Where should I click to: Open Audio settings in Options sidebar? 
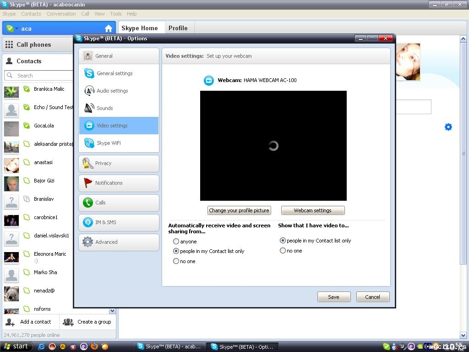coord(119,91)
